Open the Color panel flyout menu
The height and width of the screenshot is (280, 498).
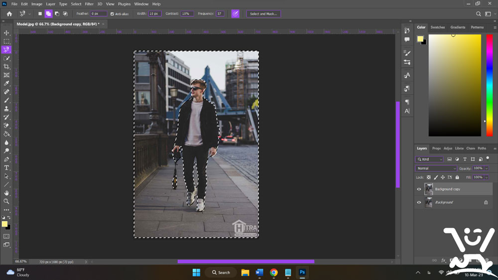click(x=495, y=27)
